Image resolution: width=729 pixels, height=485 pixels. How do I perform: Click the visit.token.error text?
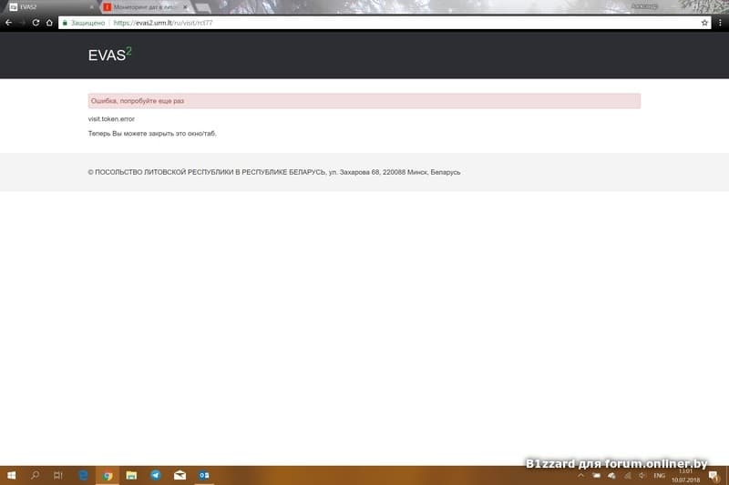(111, 119)
